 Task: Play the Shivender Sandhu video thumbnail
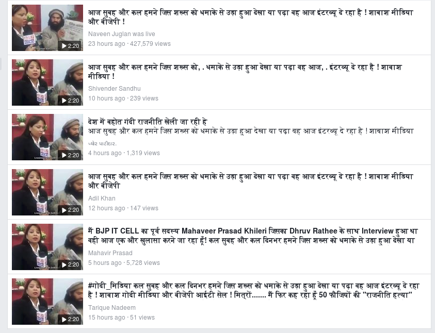[x=47, y=82]
